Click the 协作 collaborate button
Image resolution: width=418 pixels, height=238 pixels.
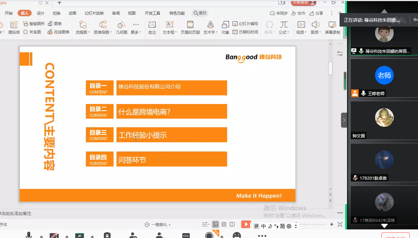pyautogui.click(x=298, y=13)
